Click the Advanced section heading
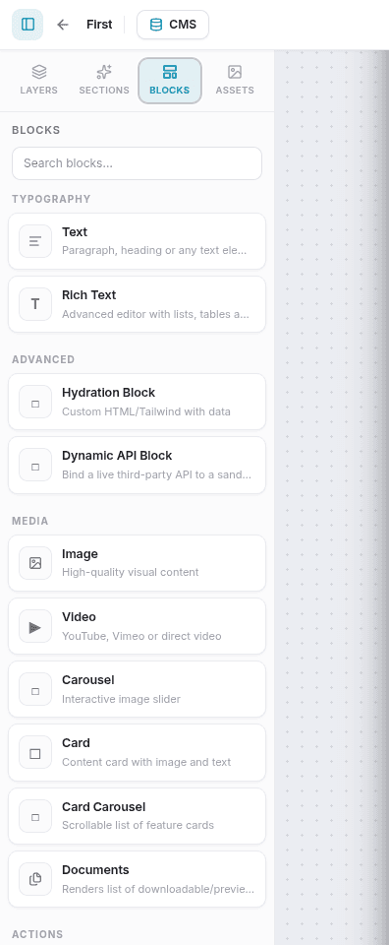 (43, 359)
